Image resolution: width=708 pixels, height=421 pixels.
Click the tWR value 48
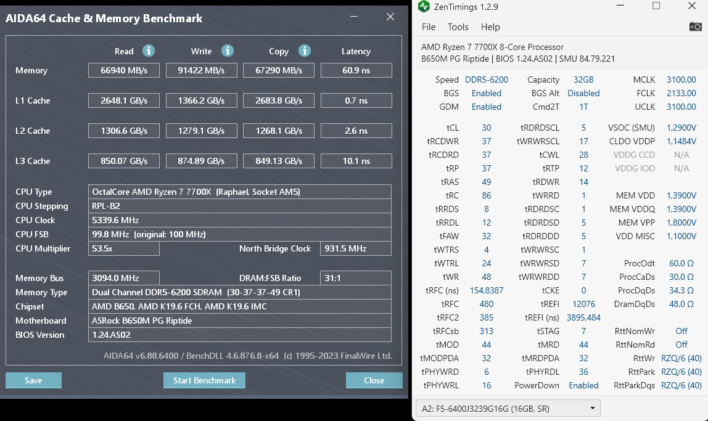click(487, 277)
